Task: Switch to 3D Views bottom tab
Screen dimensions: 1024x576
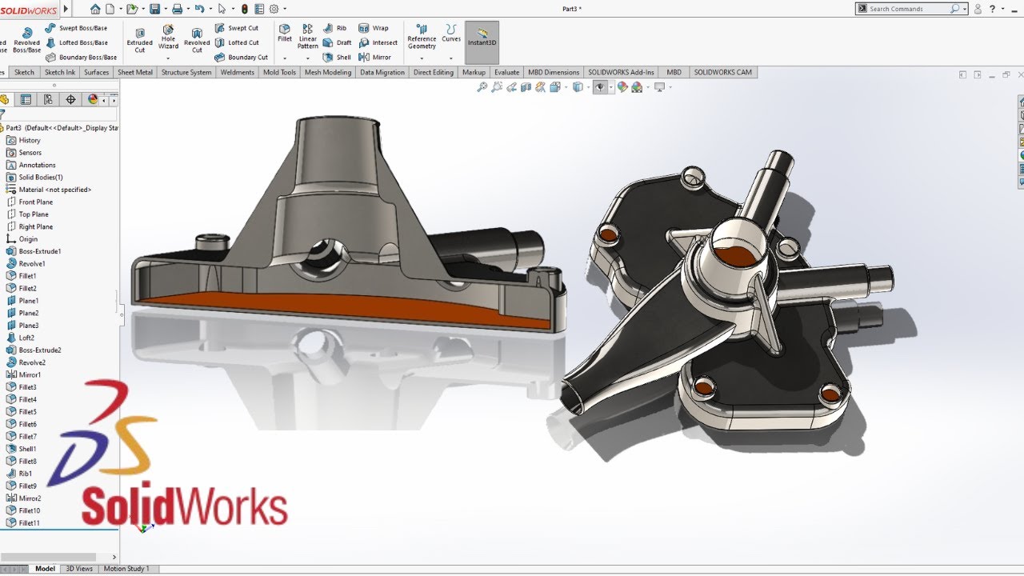Action: [79, 569]
